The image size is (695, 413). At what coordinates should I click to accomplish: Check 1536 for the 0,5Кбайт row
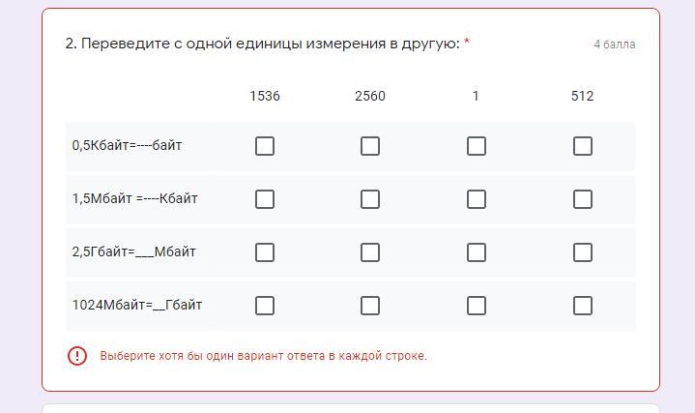[x=264, y=146]
